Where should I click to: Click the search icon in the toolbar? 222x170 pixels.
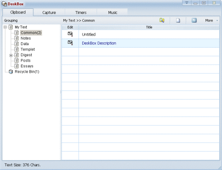point(162,21)
